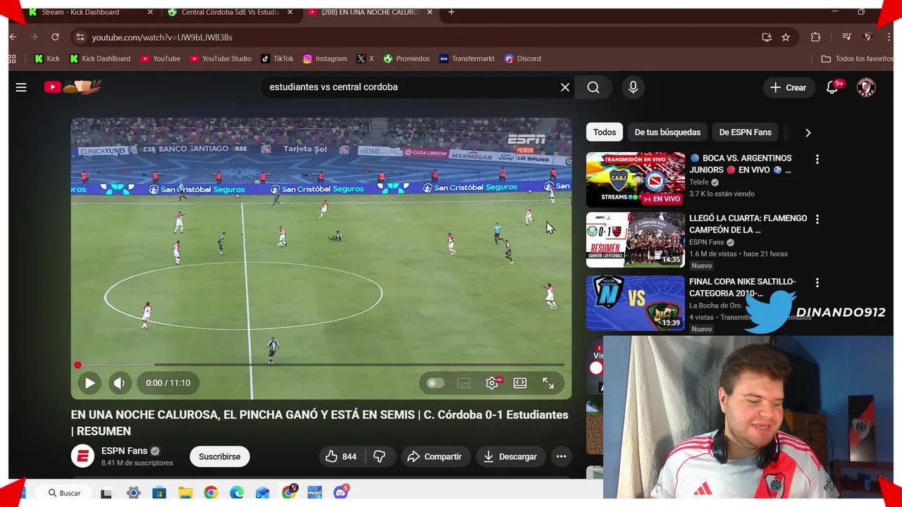The image size is (902, 507).
Task: Switch to theater mode
Action: click(520, 383)
